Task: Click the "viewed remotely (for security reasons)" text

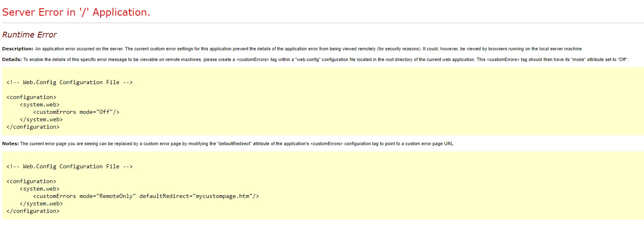Action: click(381, 49)
